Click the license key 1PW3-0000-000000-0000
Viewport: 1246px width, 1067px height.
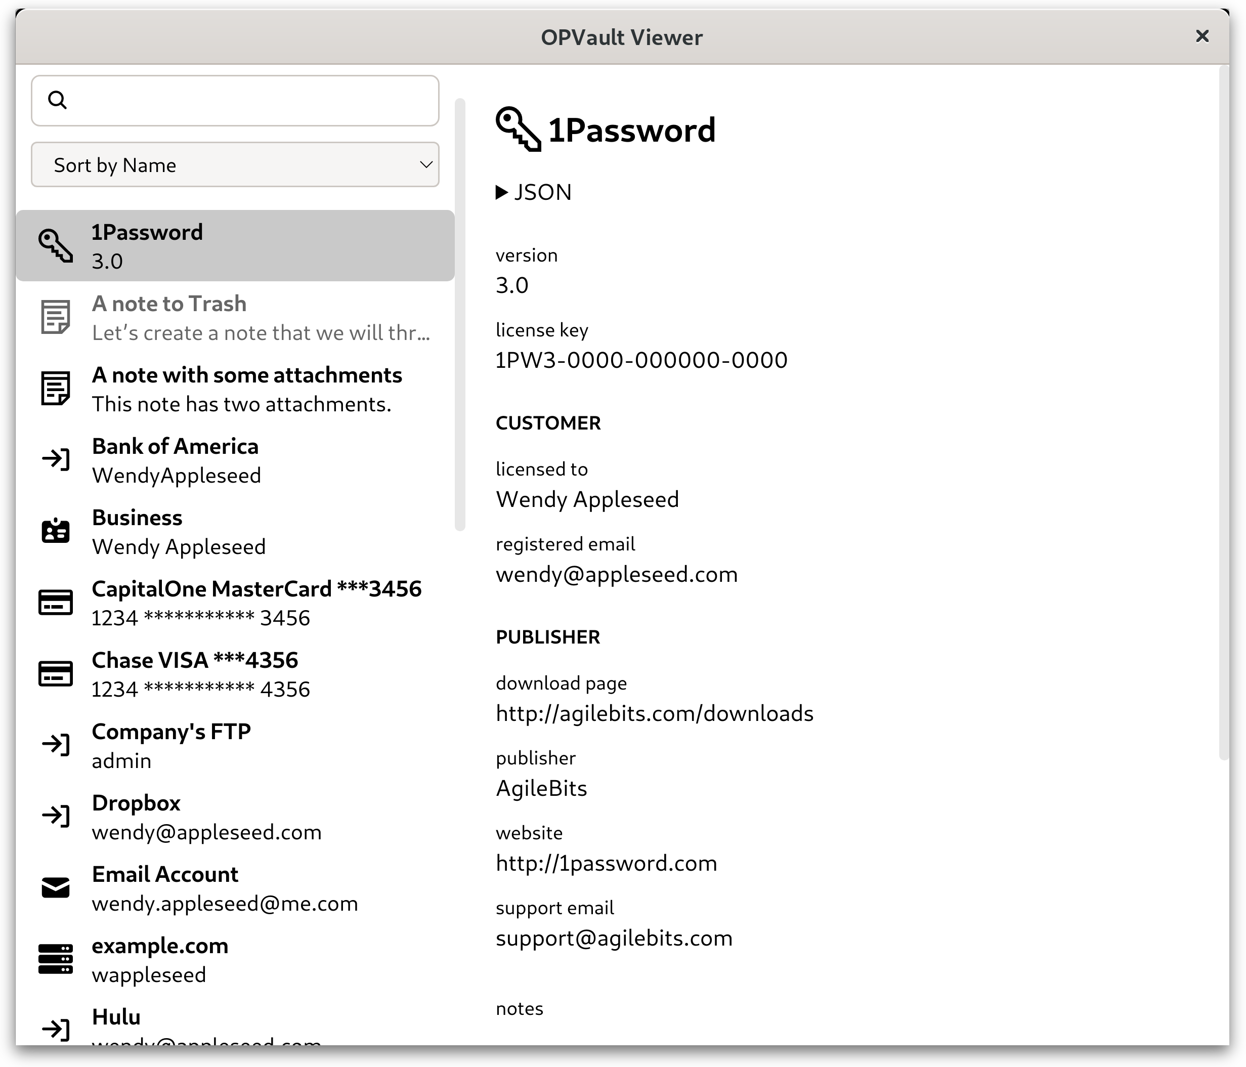pyautogui.click(x=641, y=360)
